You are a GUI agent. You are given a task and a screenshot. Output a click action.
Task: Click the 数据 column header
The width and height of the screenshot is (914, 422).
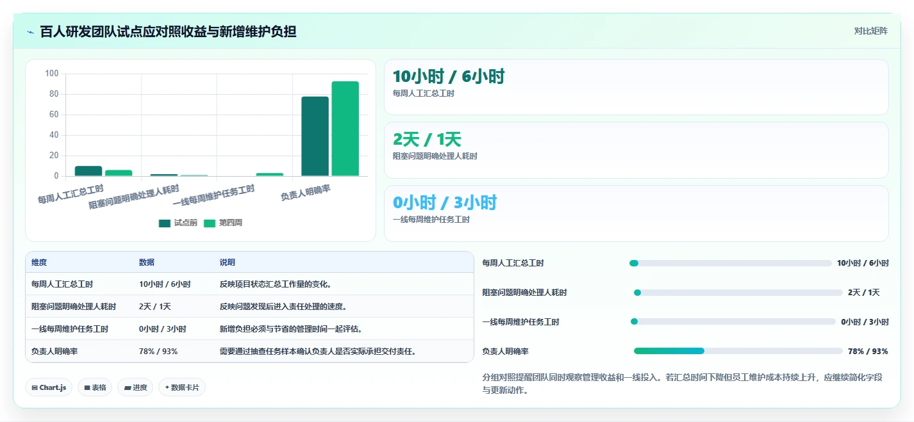coord(147,263)
